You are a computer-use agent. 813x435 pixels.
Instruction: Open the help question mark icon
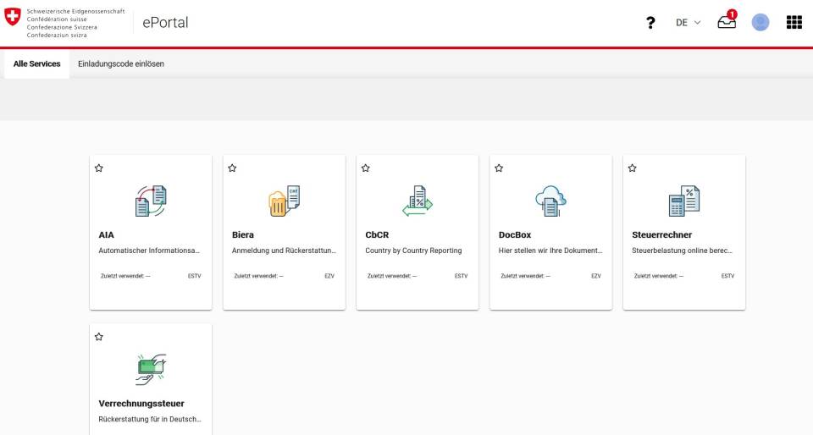tap(650, 22)
